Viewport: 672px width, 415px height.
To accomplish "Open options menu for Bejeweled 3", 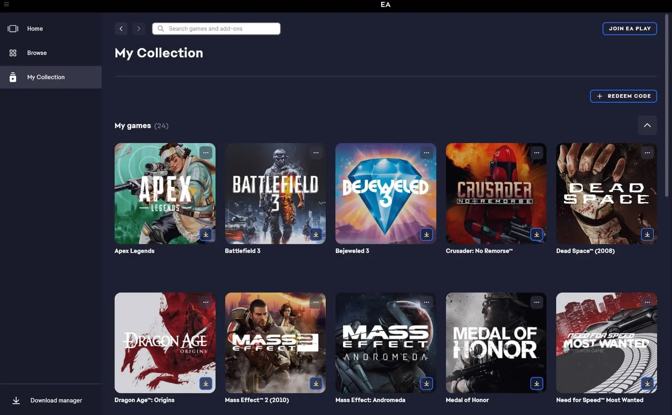I will coord(427,153).
